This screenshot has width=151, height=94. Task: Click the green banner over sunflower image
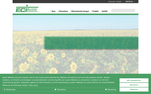pos(91,43)
